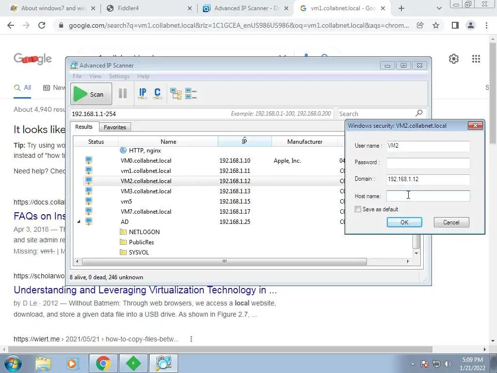
Task: Select the VM2.collabnet.local row
Action: coord(214,181)
